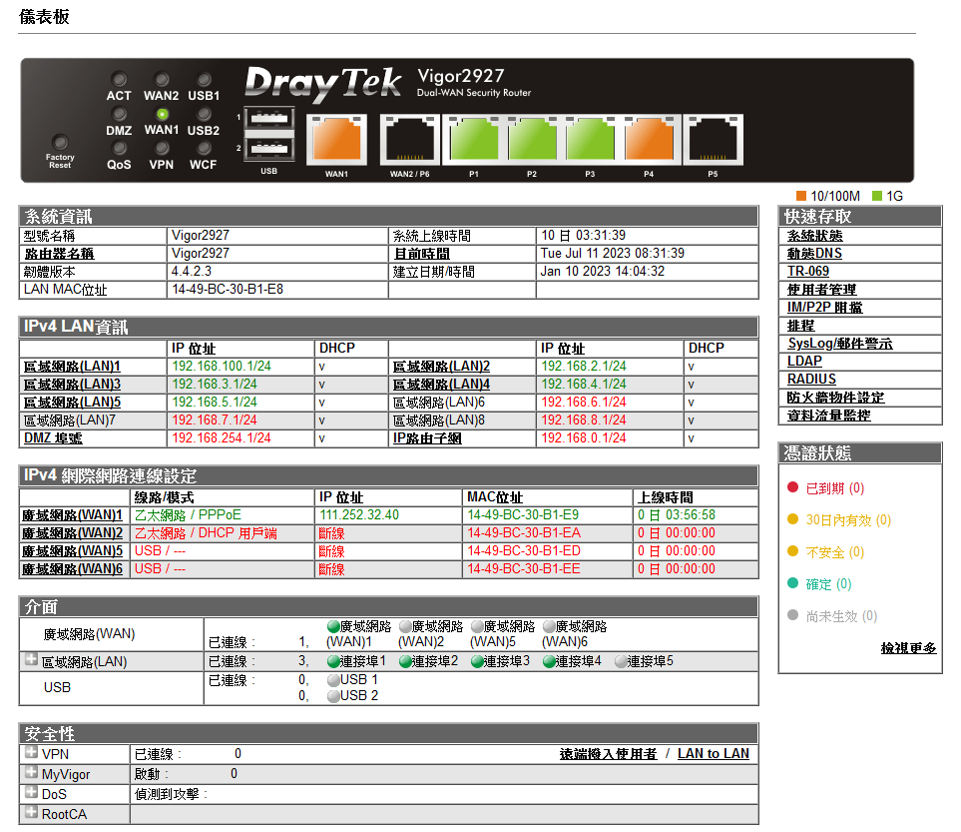This screenshot has height=832, width=961.
Task: Click the orange WAN1 port on router
Action: (x=336, y=139)
